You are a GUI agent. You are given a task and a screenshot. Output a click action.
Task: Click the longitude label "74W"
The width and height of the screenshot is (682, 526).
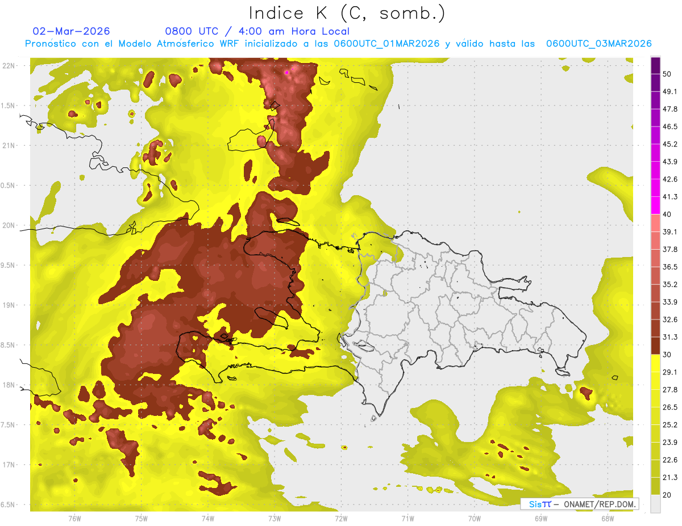tap(207, 518)
